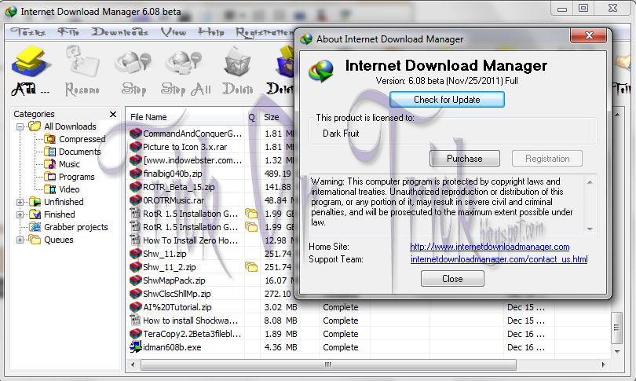
Task: Click the file icon of ROTR_Beta_15.zip
Action: (x=136, y=187)
